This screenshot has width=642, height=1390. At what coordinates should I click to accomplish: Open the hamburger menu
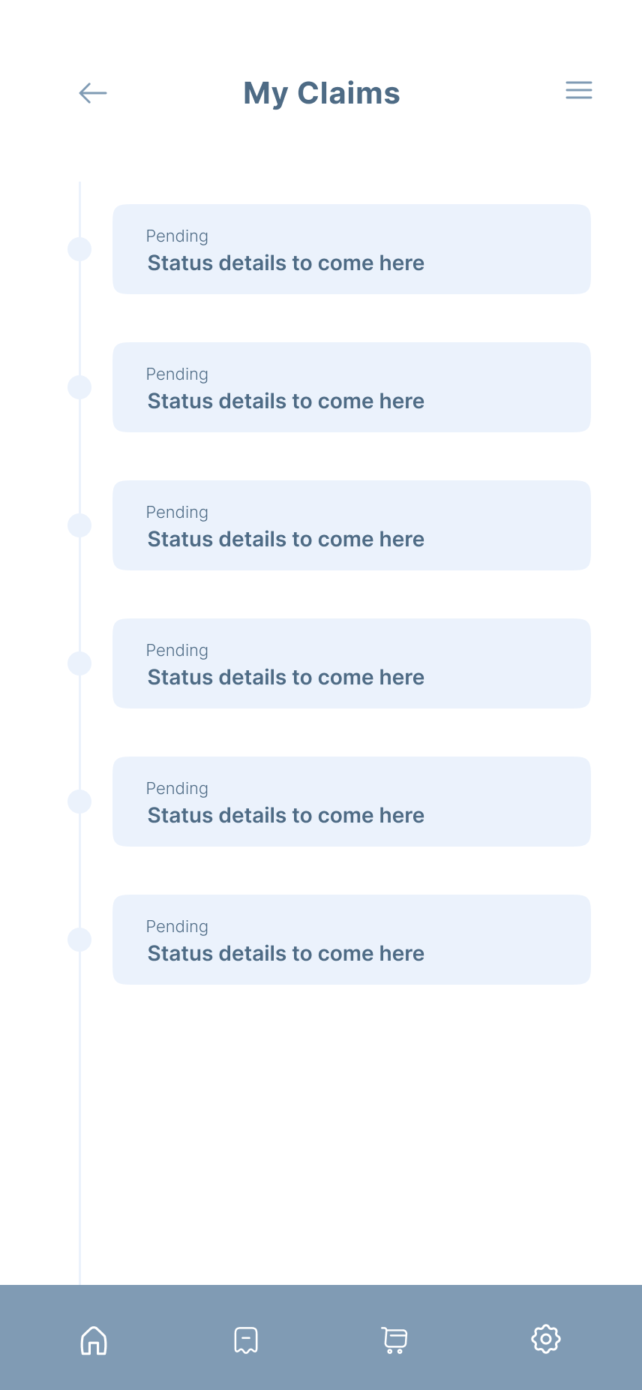pos(578,90)
